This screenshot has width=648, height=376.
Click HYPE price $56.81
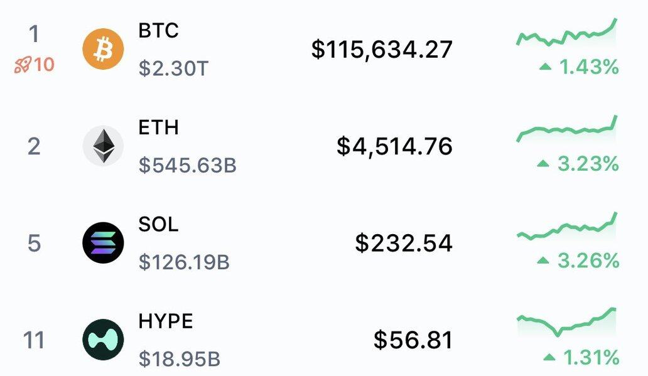coord(413,340)
